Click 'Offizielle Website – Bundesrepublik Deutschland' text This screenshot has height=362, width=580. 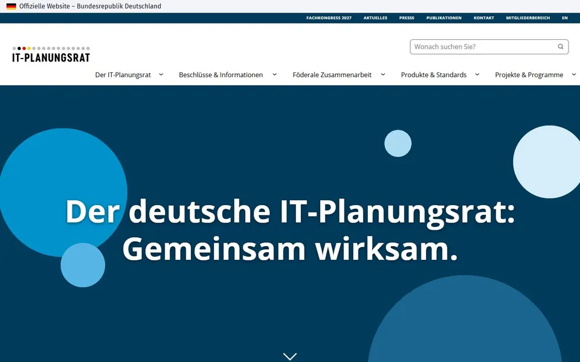pos(90,6)
